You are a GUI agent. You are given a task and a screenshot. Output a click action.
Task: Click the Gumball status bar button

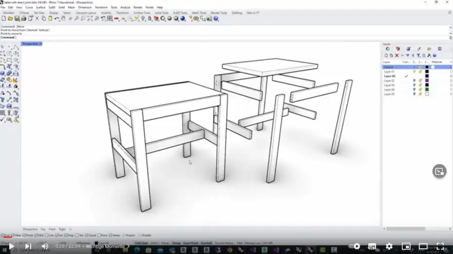[206, 243]
